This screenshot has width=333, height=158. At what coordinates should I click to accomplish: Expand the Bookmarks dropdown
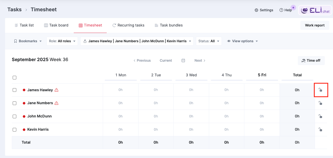point(28,41)
